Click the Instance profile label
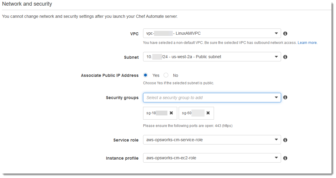This screenshot has width=336, height=178. 122,158
